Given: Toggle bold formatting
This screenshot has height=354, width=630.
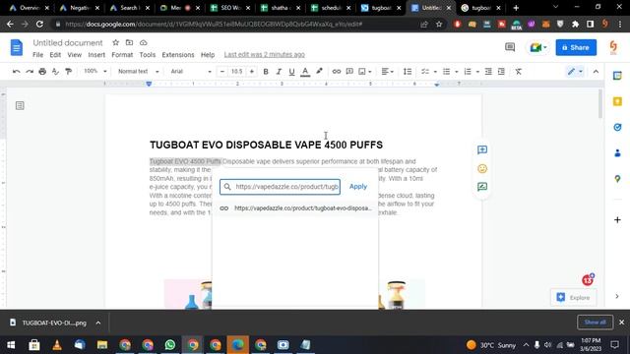Looking at the screenshot, I should pos(266,72).
